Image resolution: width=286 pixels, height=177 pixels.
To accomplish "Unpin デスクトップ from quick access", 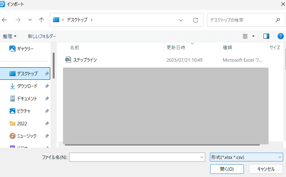I will click(47, 74).
